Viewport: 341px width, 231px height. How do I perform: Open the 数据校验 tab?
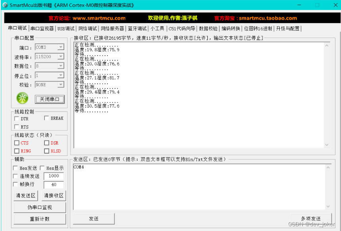click(208, 29)
